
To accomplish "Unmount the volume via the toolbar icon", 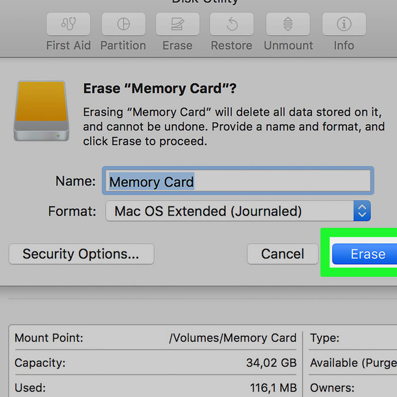I will tap(288, 24).
